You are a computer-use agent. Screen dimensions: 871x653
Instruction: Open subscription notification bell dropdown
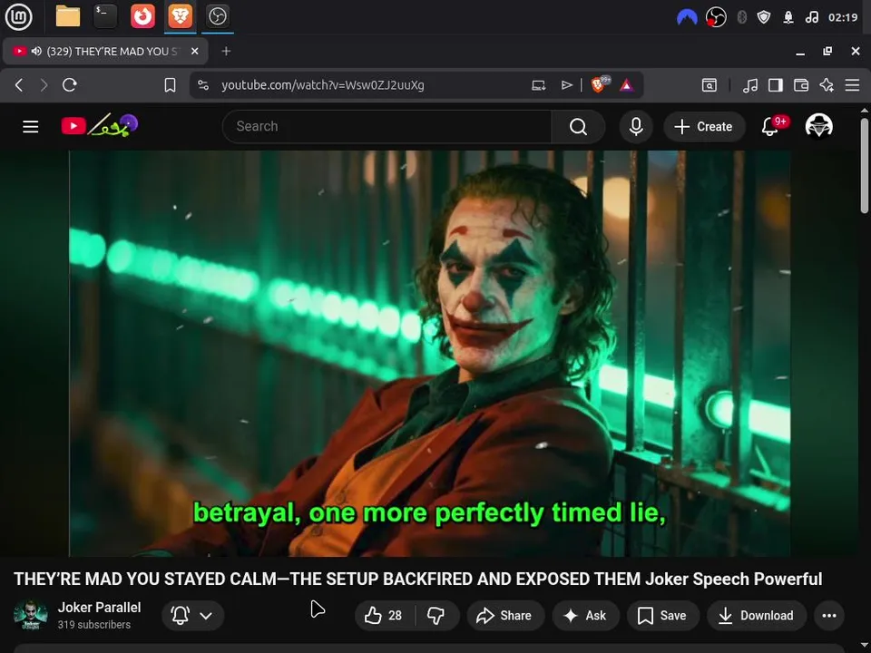(x=192, y=615)
